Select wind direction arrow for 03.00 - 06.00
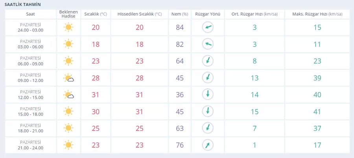 click(x=208, y=44)
